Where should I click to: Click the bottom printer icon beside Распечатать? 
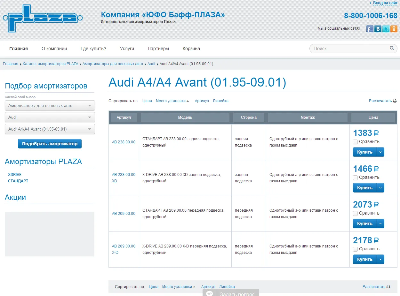(388, 287)
